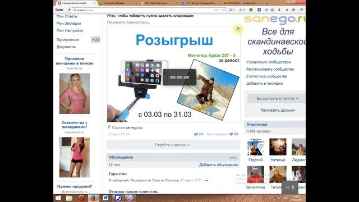Viewport: 359px width, 202px height.
Task: Click Рекламировать сообщество link
Action: point(270,69)
